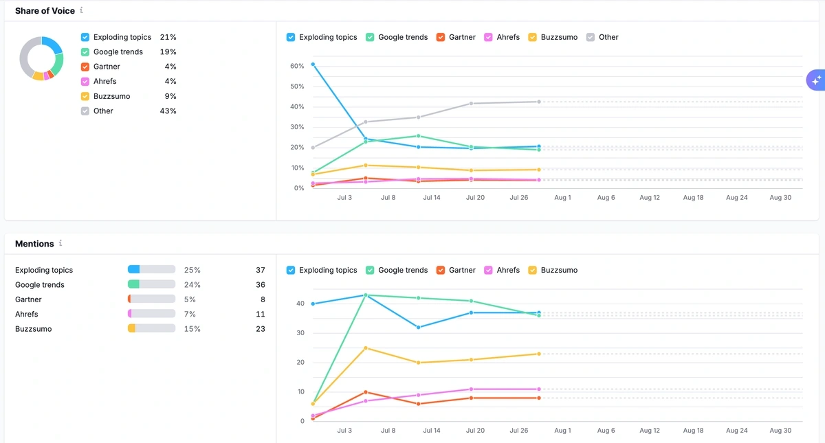This screenshot has height=443, width=825.
Task: Click the Gartner row in the Mentions list
Action: [x=28, y=299]
